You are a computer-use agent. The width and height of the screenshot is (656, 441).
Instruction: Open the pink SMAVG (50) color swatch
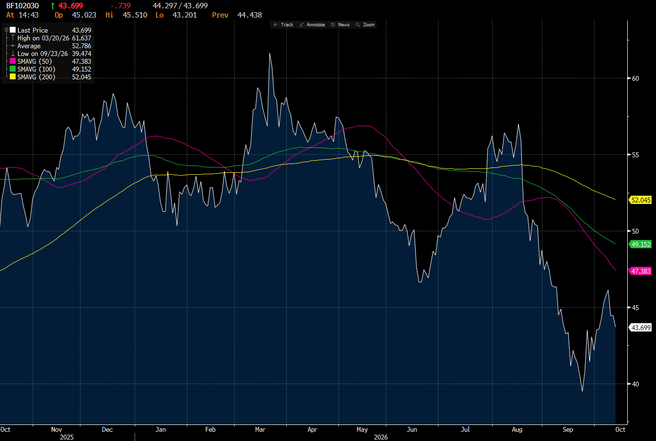click(13, 61)
